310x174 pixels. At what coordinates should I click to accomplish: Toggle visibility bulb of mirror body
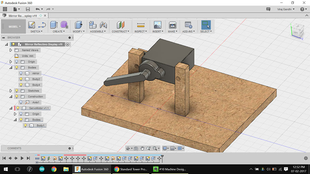(21, 73)
